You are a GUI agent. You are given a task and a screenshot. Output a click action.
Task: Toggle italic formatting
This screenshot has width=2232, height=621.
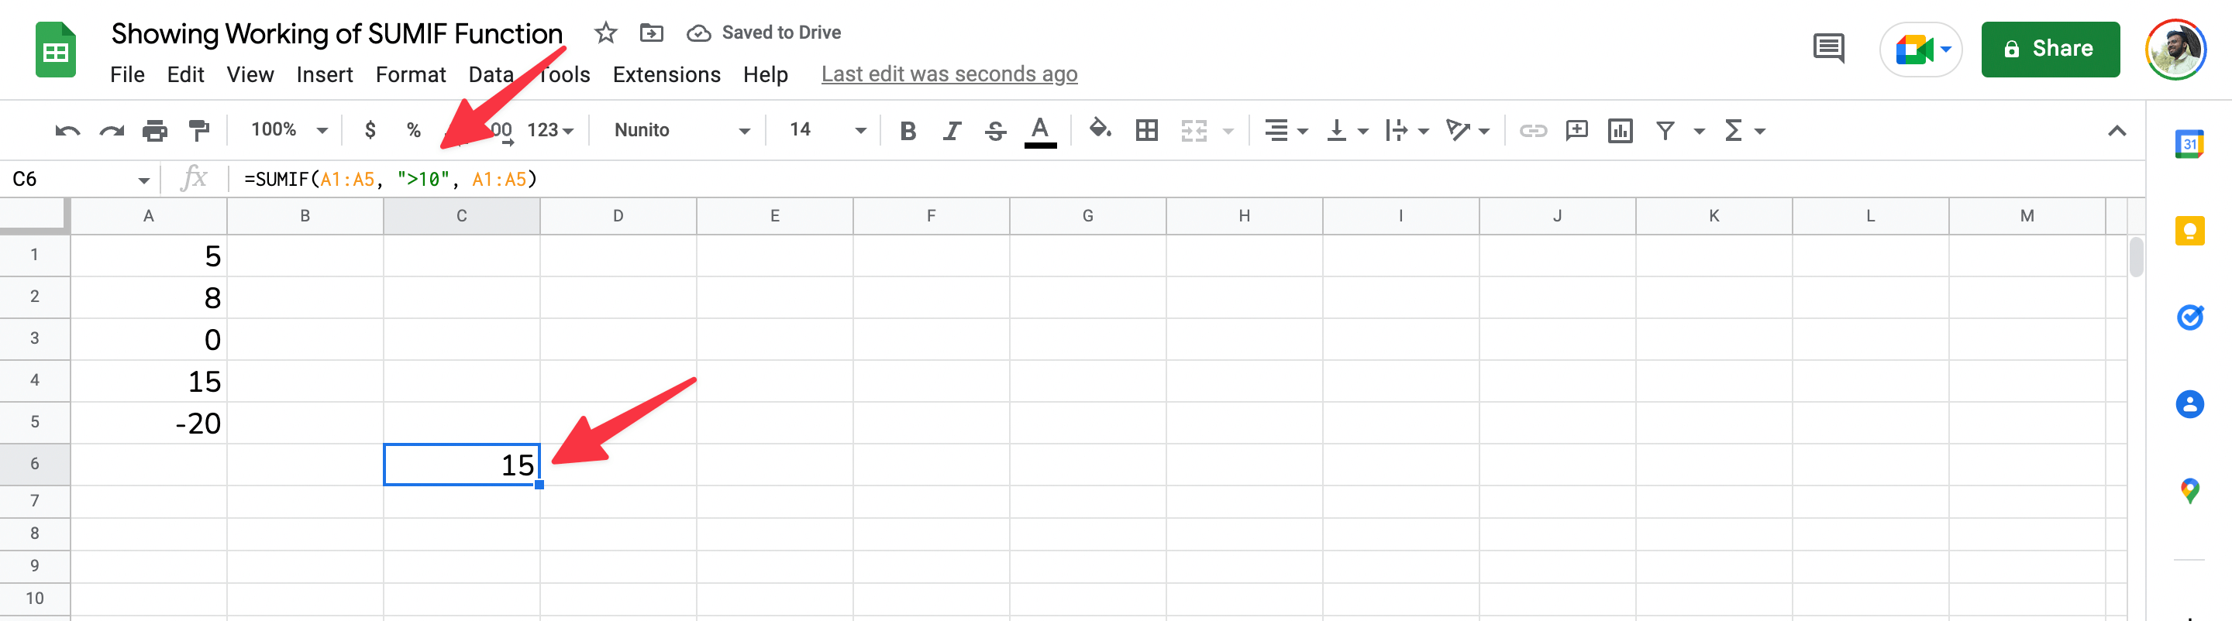[952, 130]
